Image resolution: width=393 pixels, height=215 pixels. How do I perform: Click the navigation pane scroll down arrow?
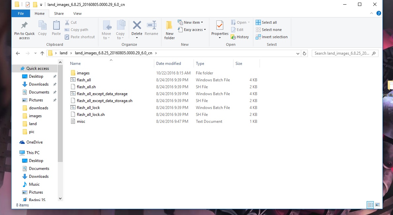[x=60, y=199]
